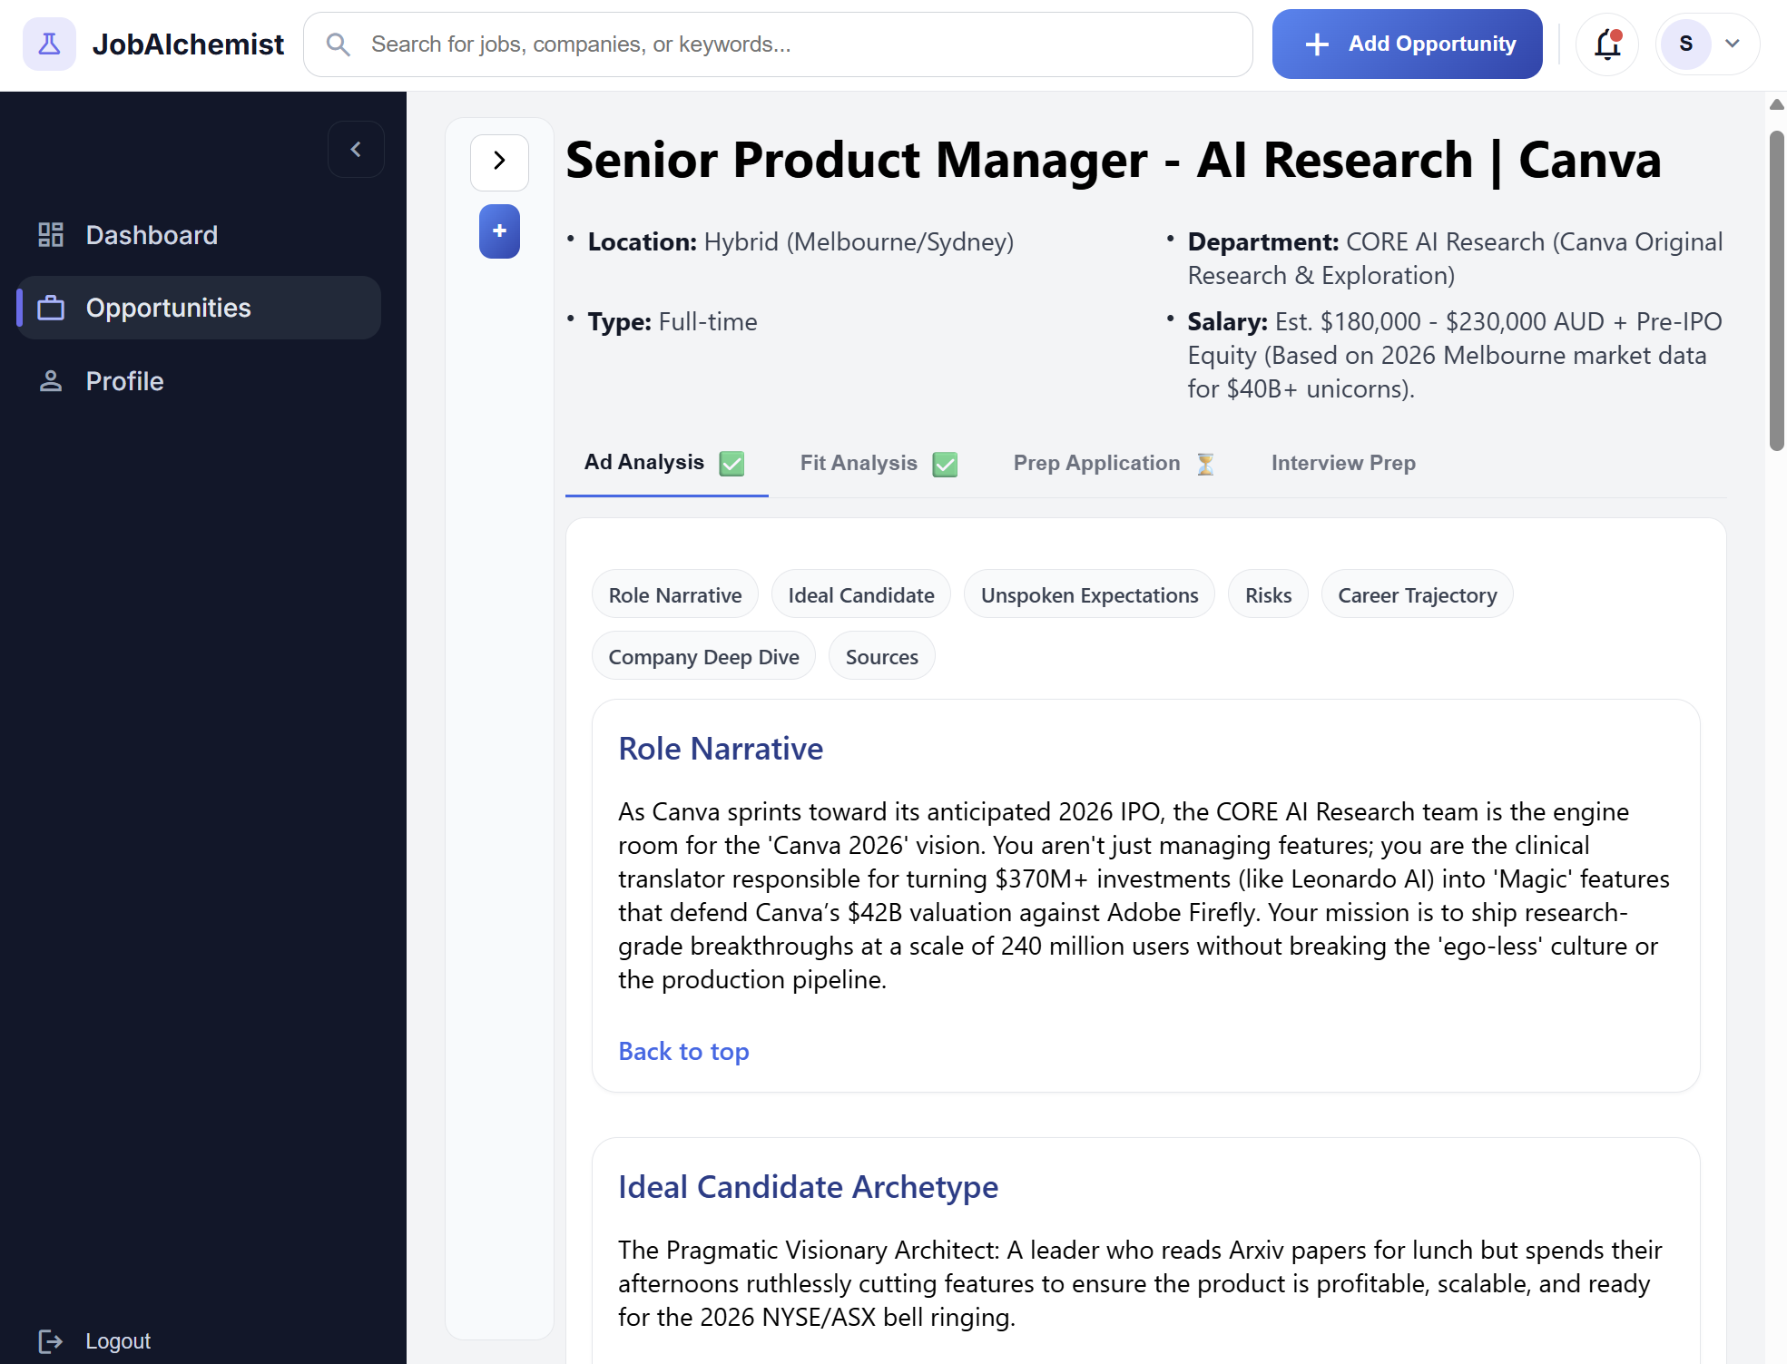The height and width of the screenshot is (1364, 1787).
Task: Follow the Back to top link
Action: (x=683, y=1051)
